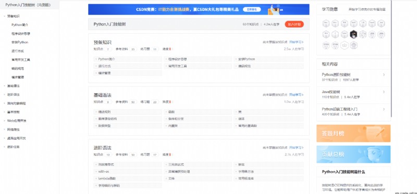Open the 常用内置函数 topic in 基础语法
Screen dimensions: 417x194
point(268,126)
